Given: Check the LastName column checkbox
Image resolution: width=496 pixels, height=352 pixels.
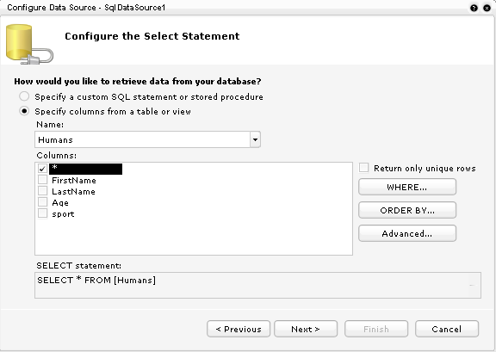Looking at the screenshot, I should click(42, 191).
